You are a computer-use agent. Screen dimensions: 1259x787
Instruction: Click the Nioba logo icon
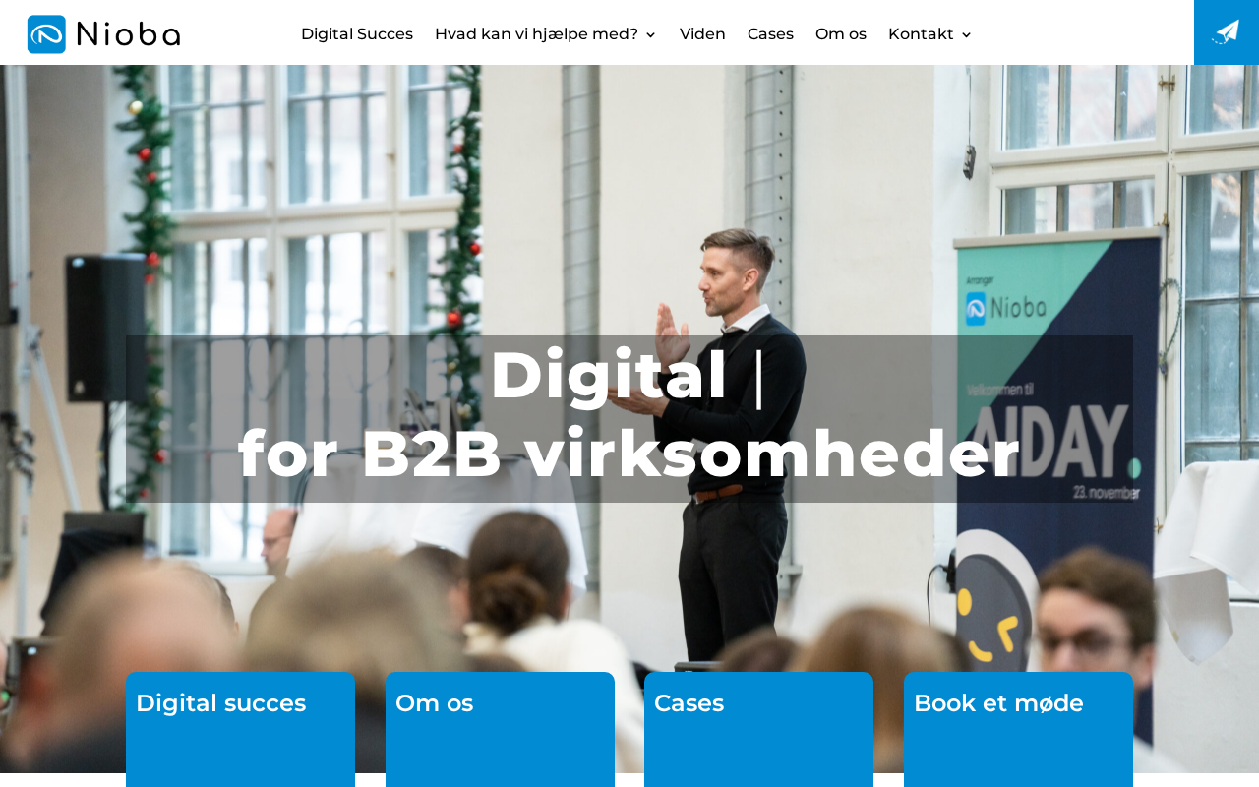click(x=46, y=34)
